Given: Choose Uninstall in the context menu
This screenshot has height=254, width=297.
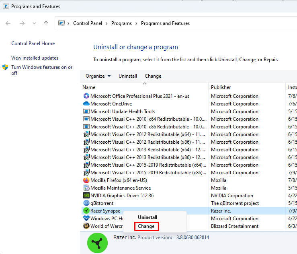Looking at the screenshot, I should 147,217.
